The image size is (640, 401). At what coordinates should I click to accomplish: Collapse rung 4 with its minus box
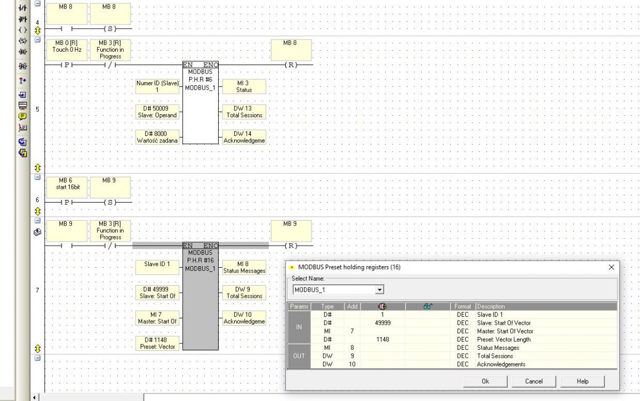click(x=38, y=4)
